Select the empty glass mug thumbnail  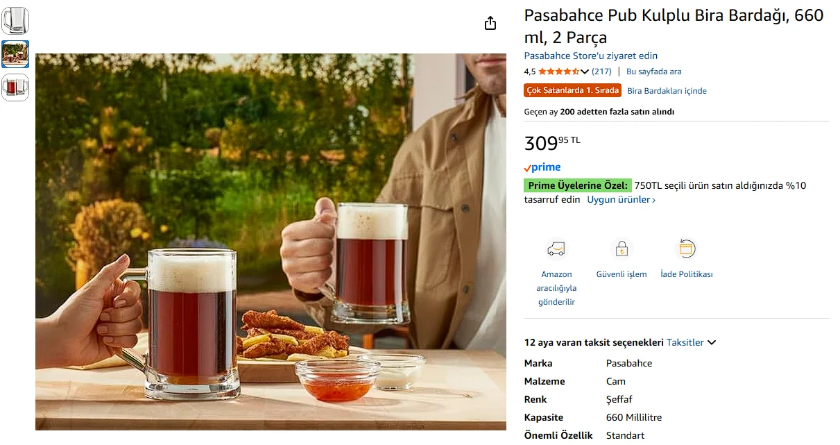(15, 21)
